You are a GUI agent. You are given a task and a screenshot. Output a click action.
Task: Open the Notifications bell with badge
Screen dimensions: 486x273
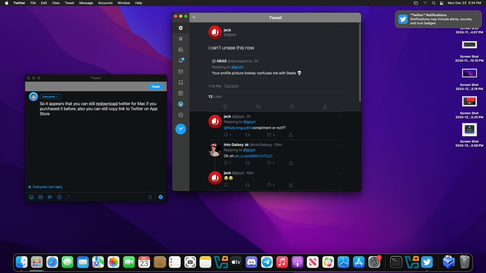tap(181, 60)
